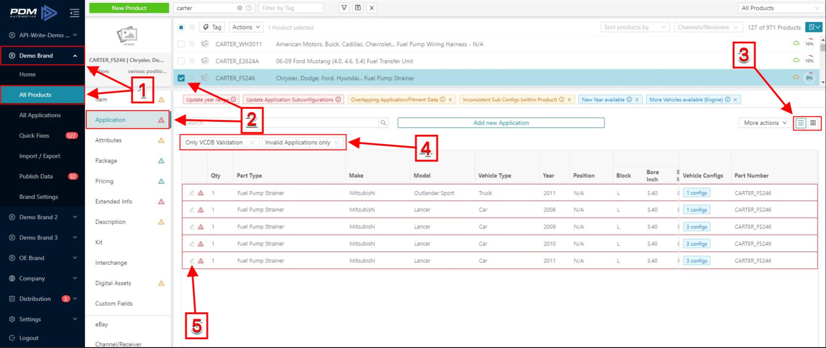
Task: Expand the OE Brand menu
Action: point(43,258)
